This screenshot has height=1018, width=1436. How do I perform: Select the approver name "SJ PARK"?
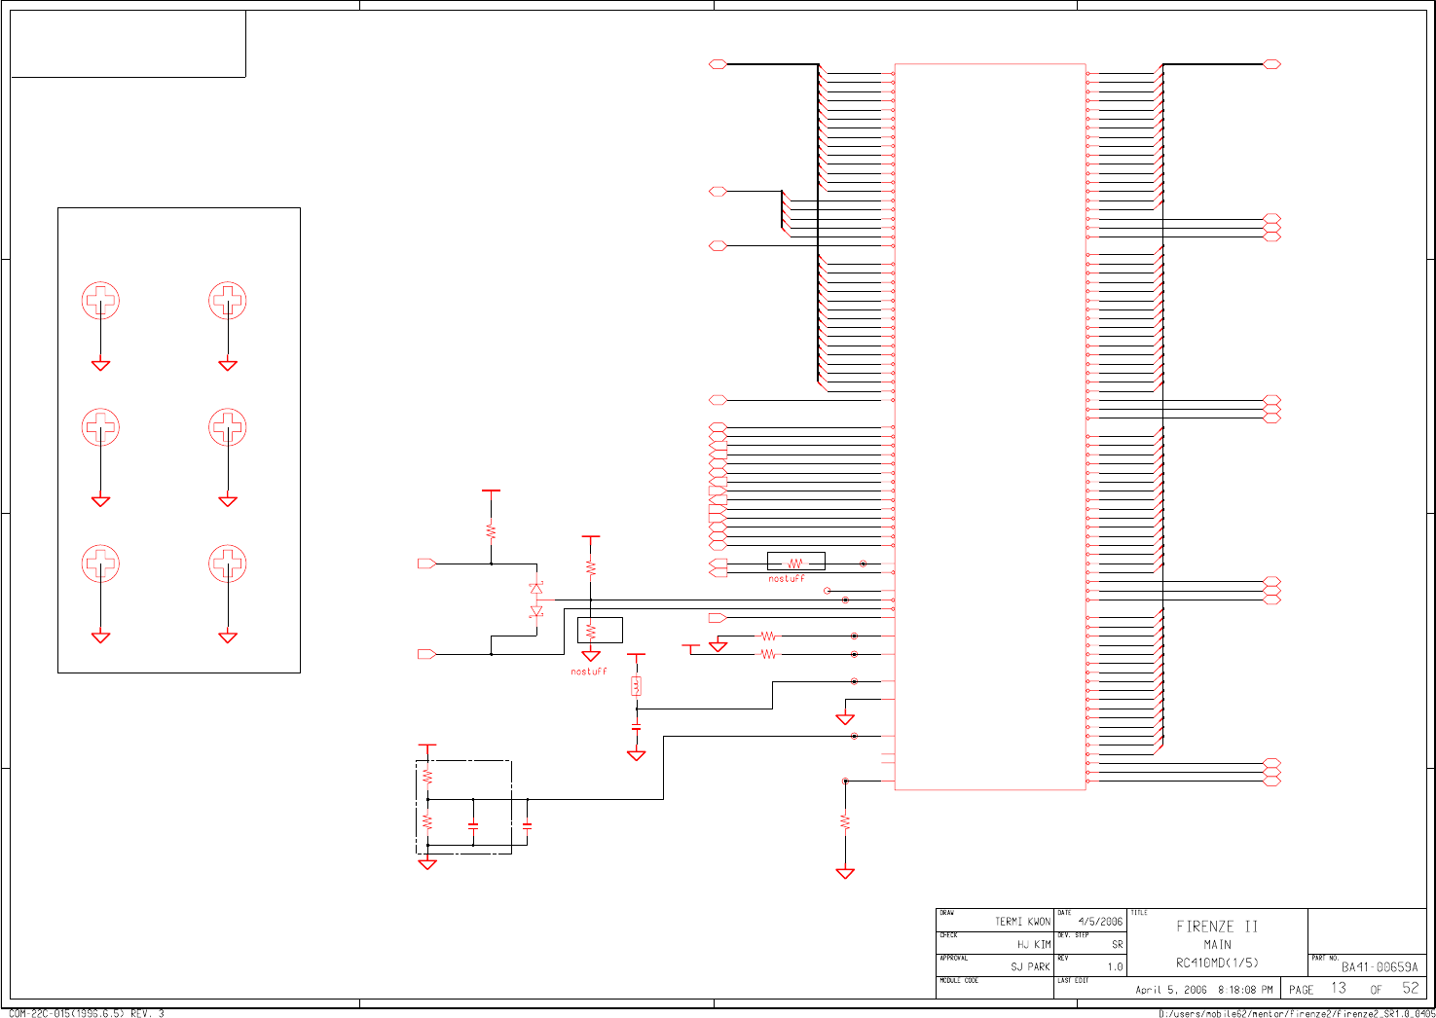(1030, 967)
